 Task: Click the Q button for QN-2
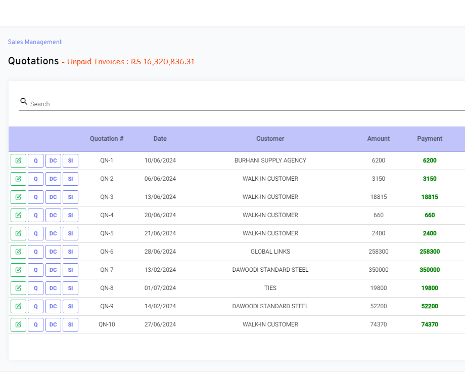pos(35,179)
